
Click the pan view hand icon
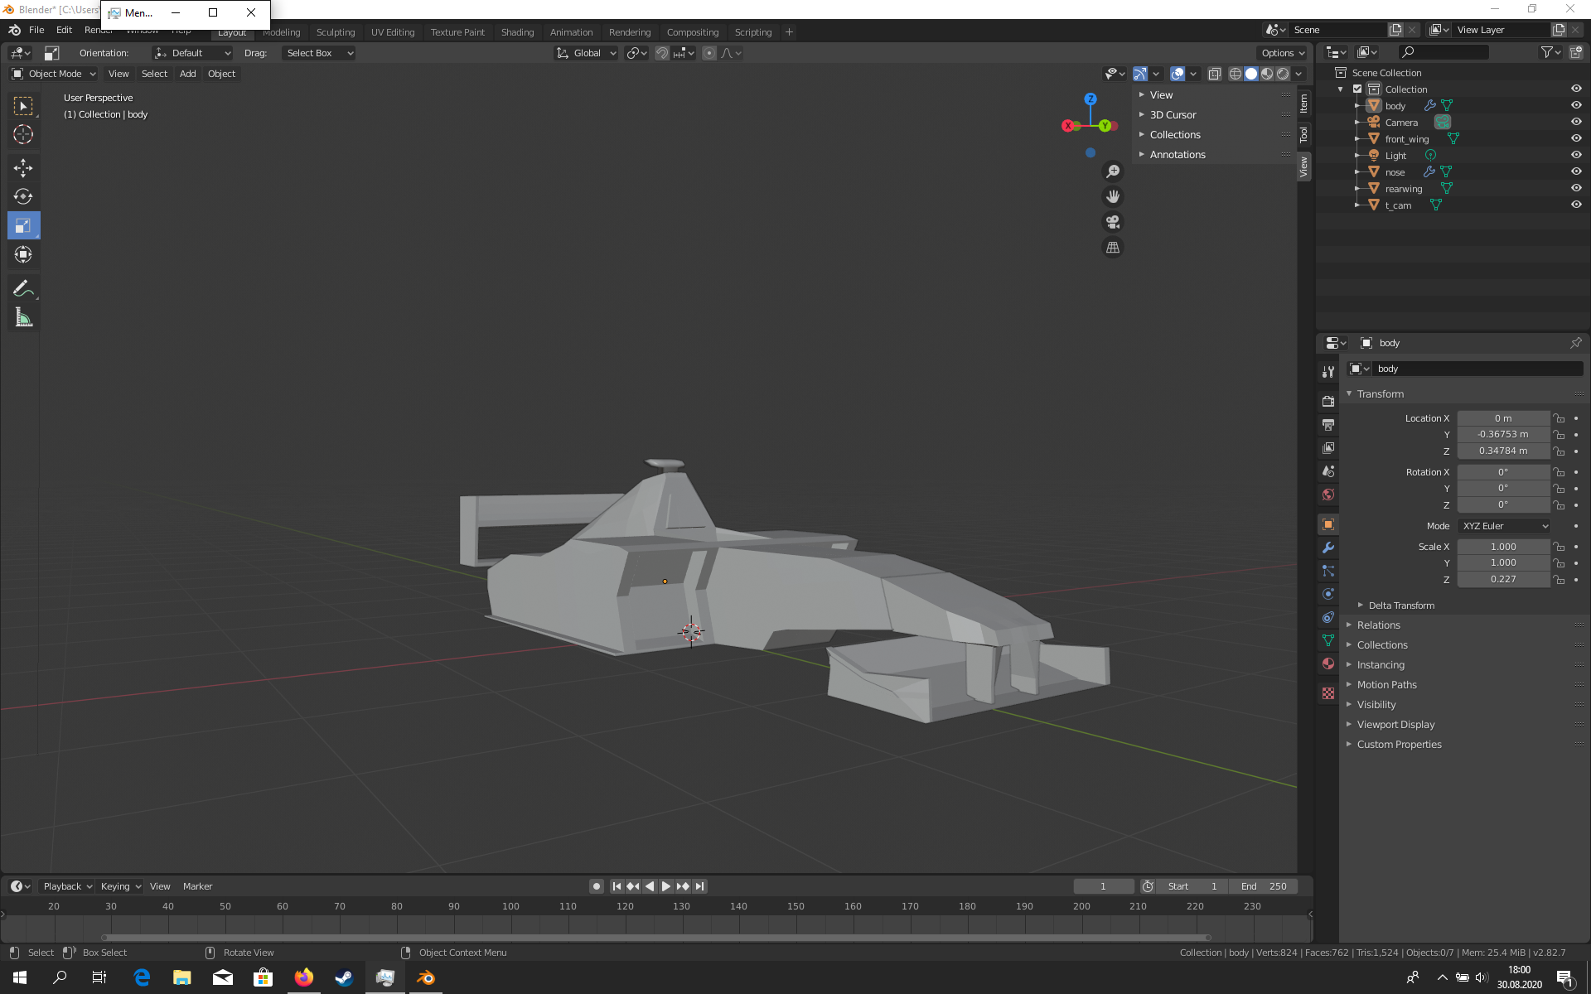(x=1113, y=196)
